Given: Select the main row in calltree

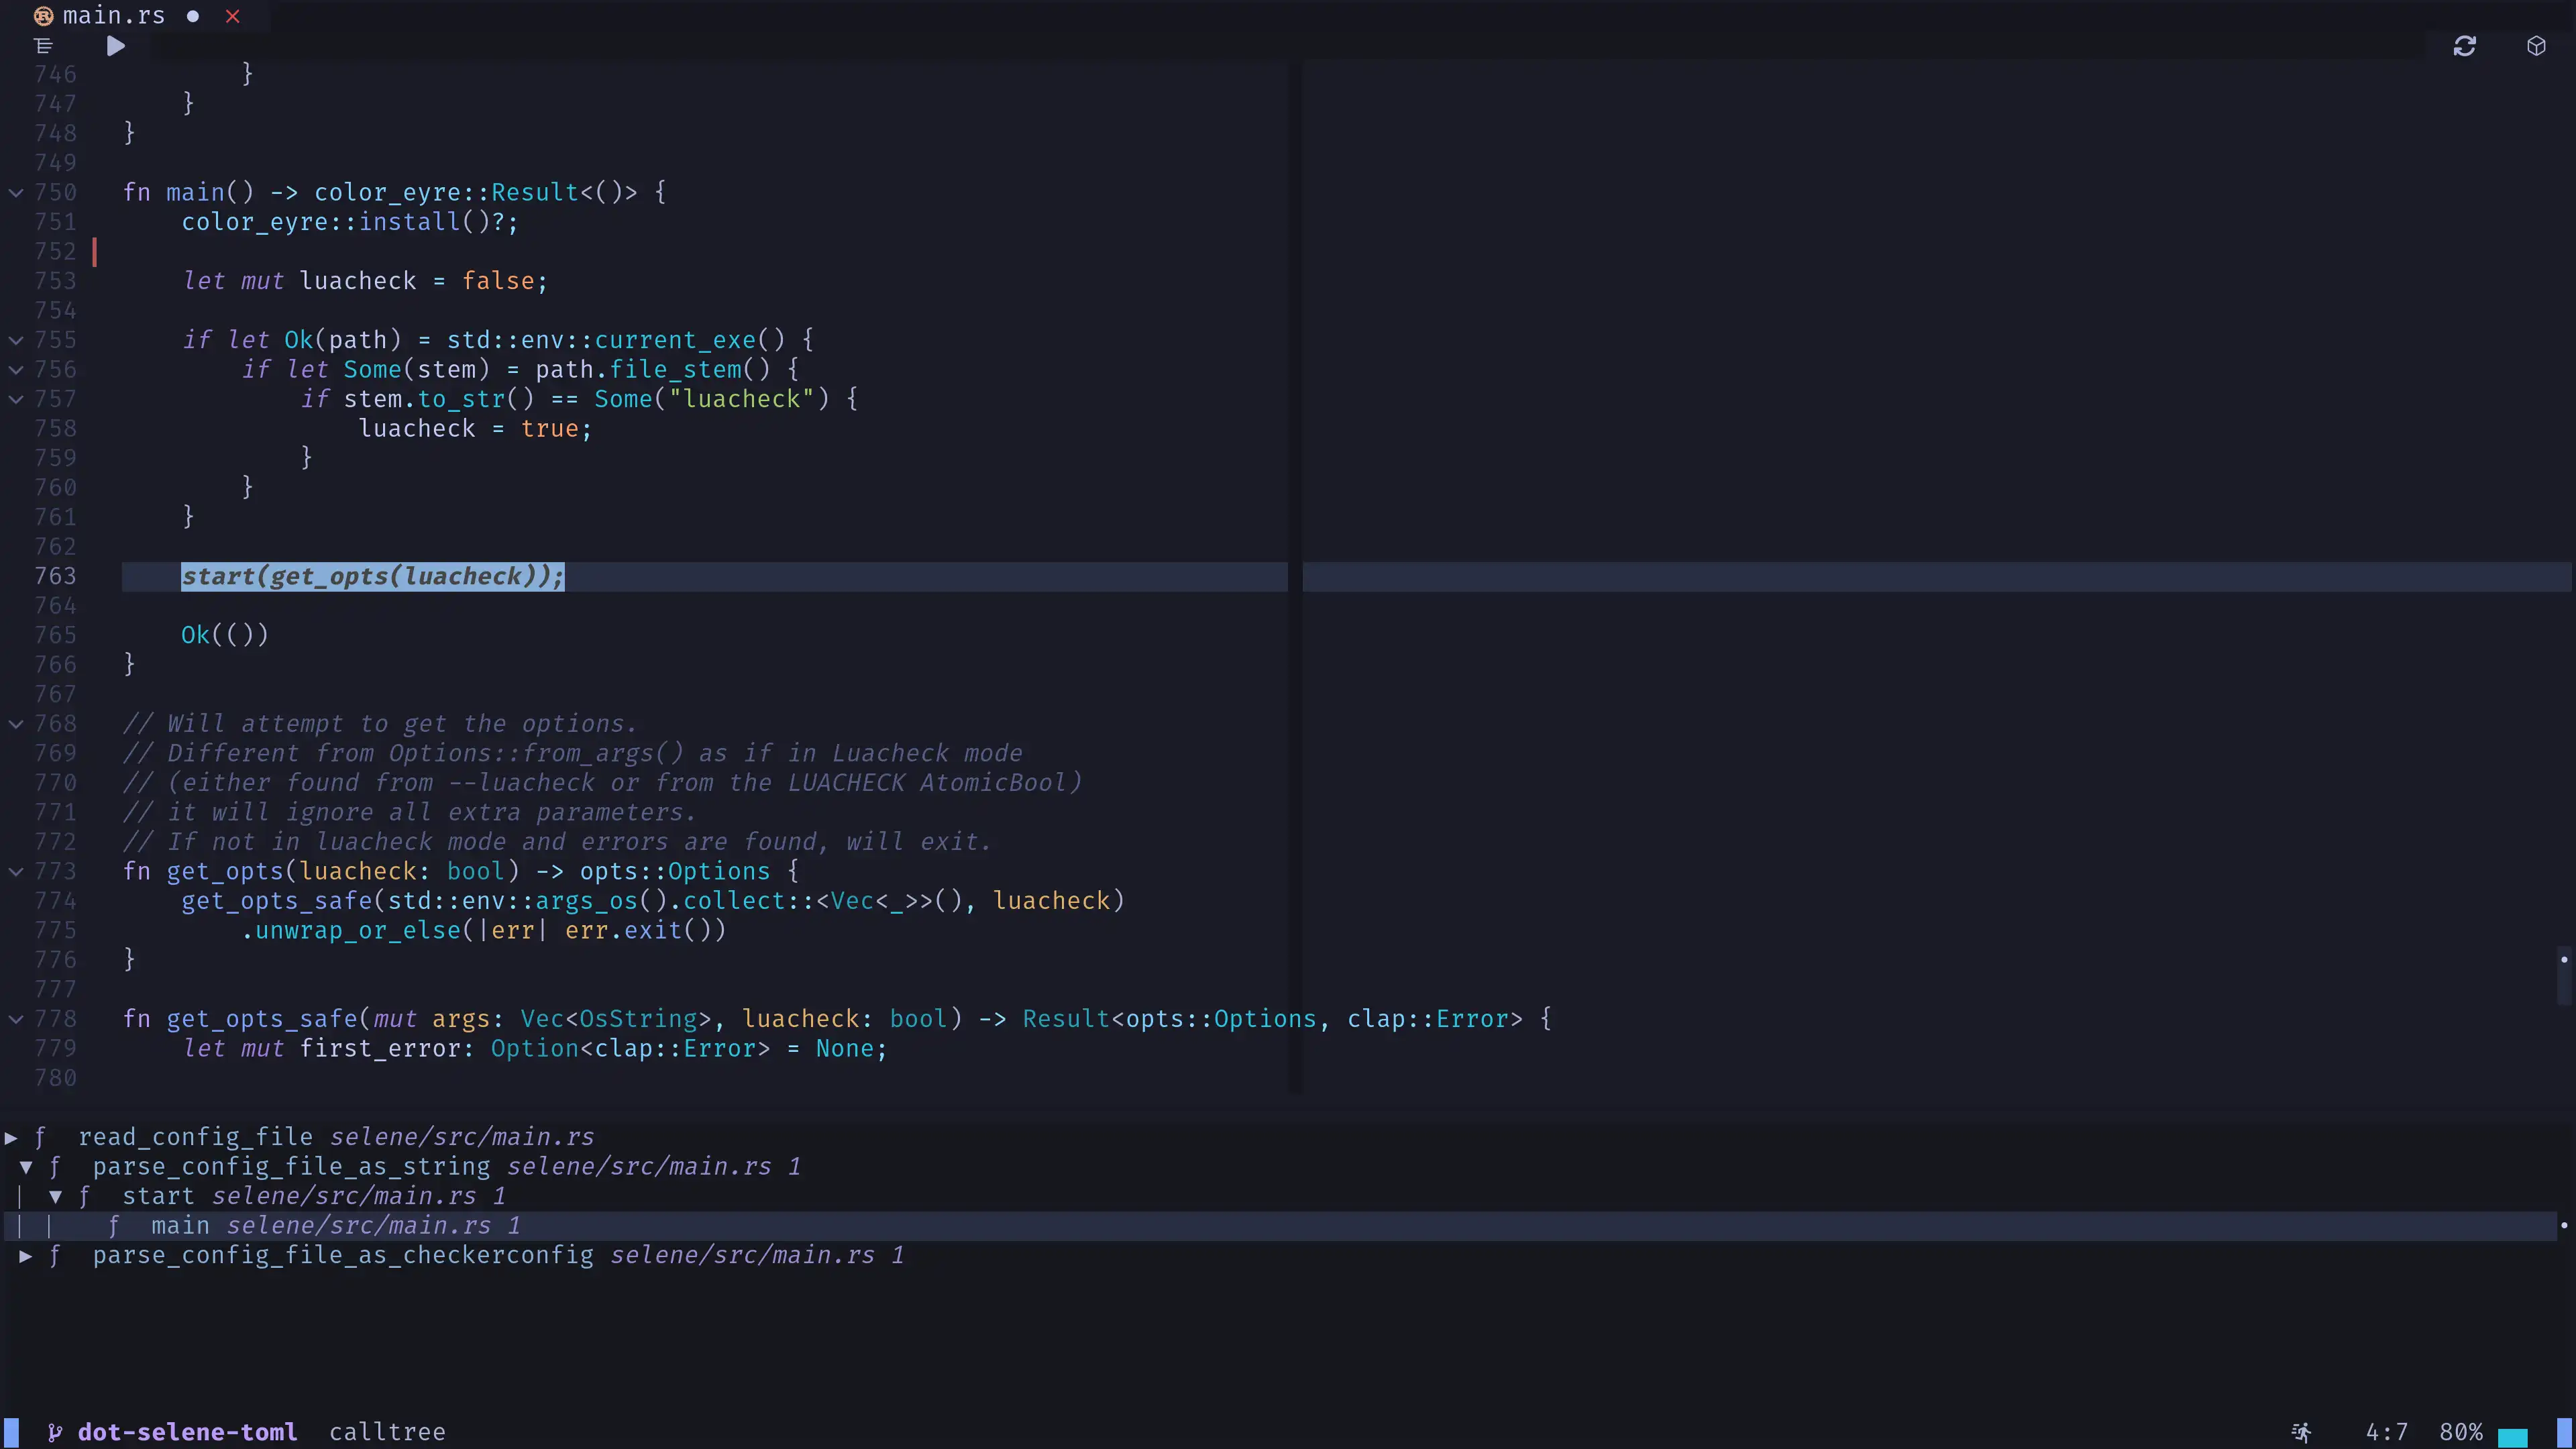Looking at the screenshot, I should pos(1280,1226).
